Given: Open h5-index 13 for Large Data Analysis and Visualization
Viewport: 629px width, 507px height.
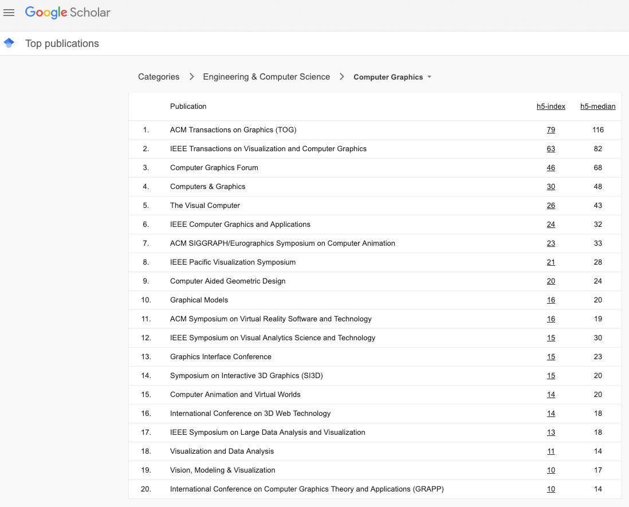Looking at the screenshot, I should (x=551, y=433).
